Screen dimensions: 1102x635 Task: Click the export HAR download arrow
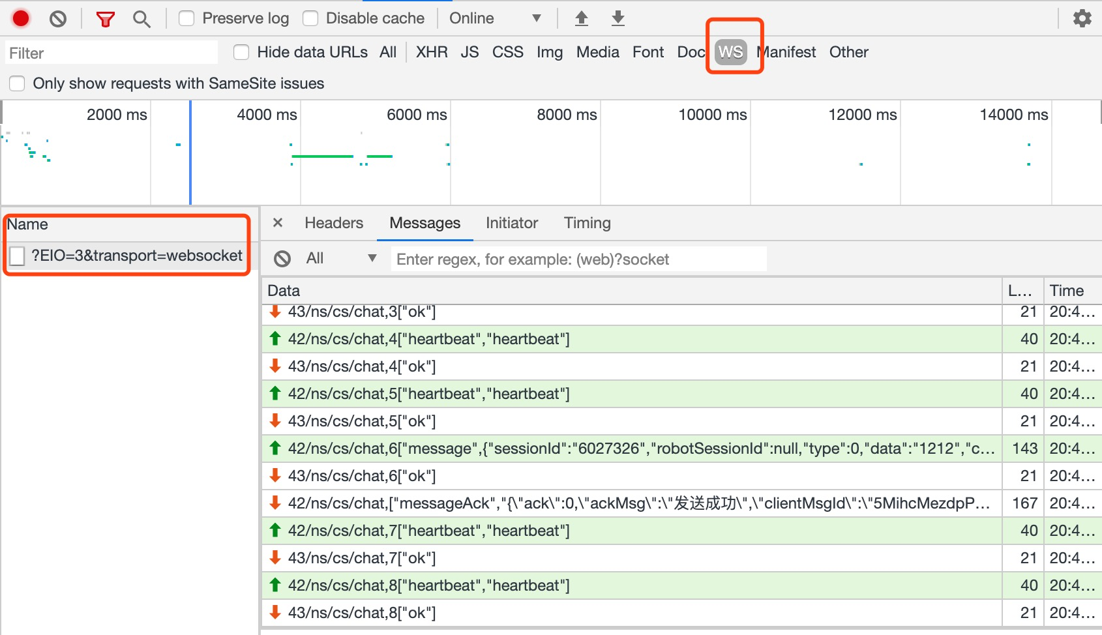tap(618, 18)
